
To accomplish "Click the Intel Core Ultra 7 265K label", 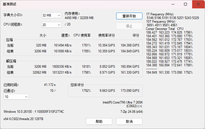I will 123,102.
